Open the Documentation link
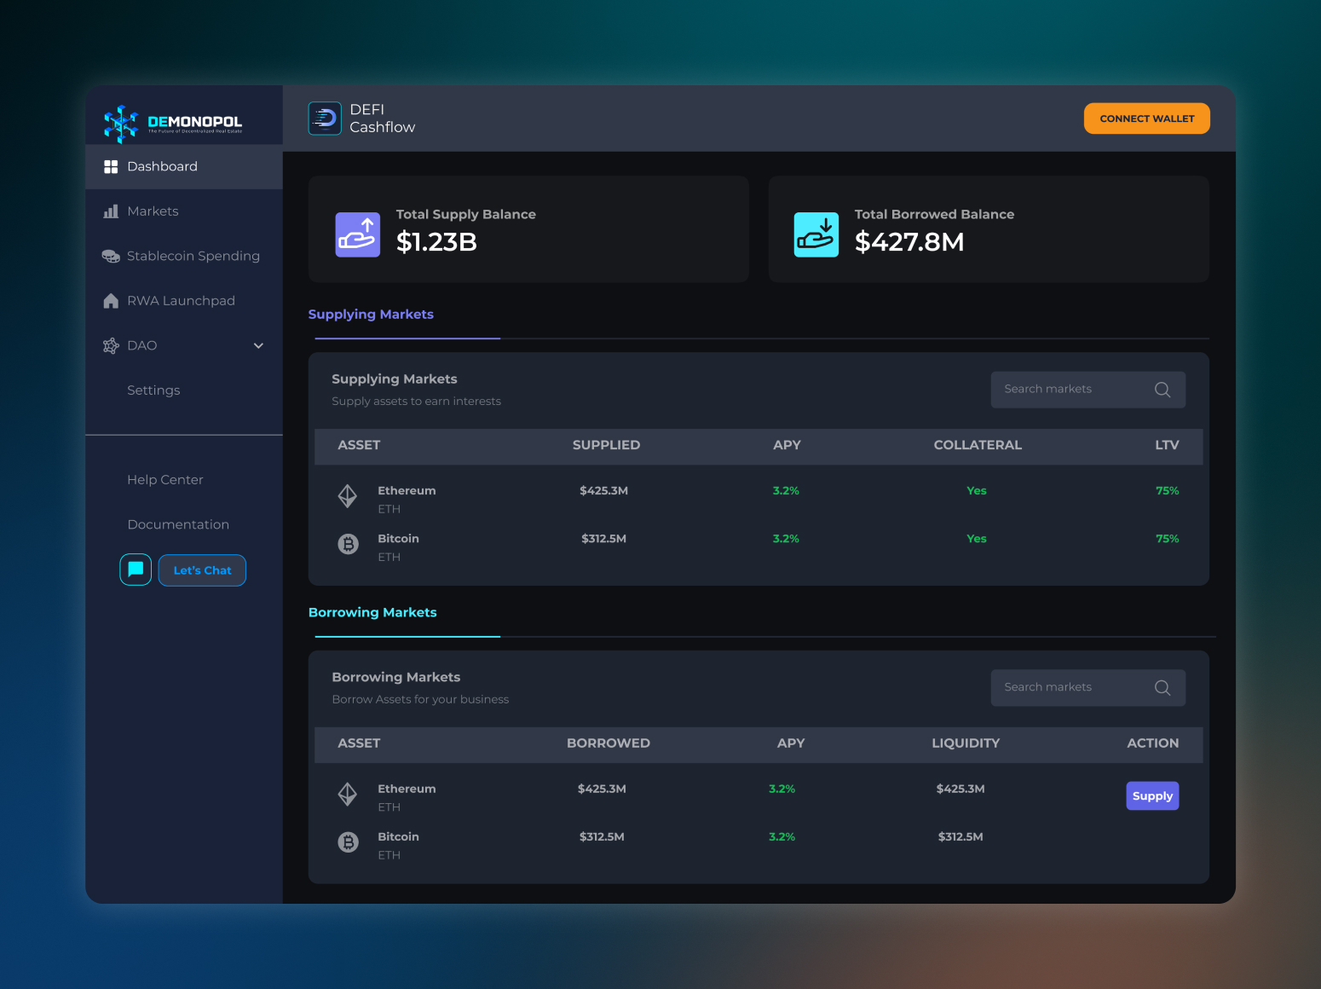 click(178, 524)
